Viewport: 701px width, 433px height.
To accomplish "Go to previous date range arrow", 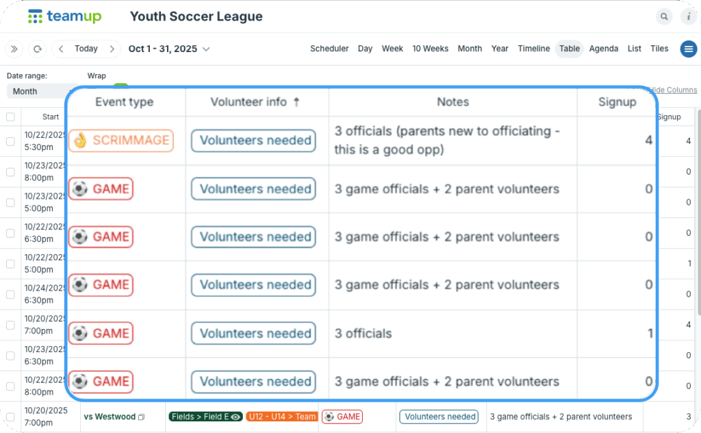I will (x=61, y=49).
